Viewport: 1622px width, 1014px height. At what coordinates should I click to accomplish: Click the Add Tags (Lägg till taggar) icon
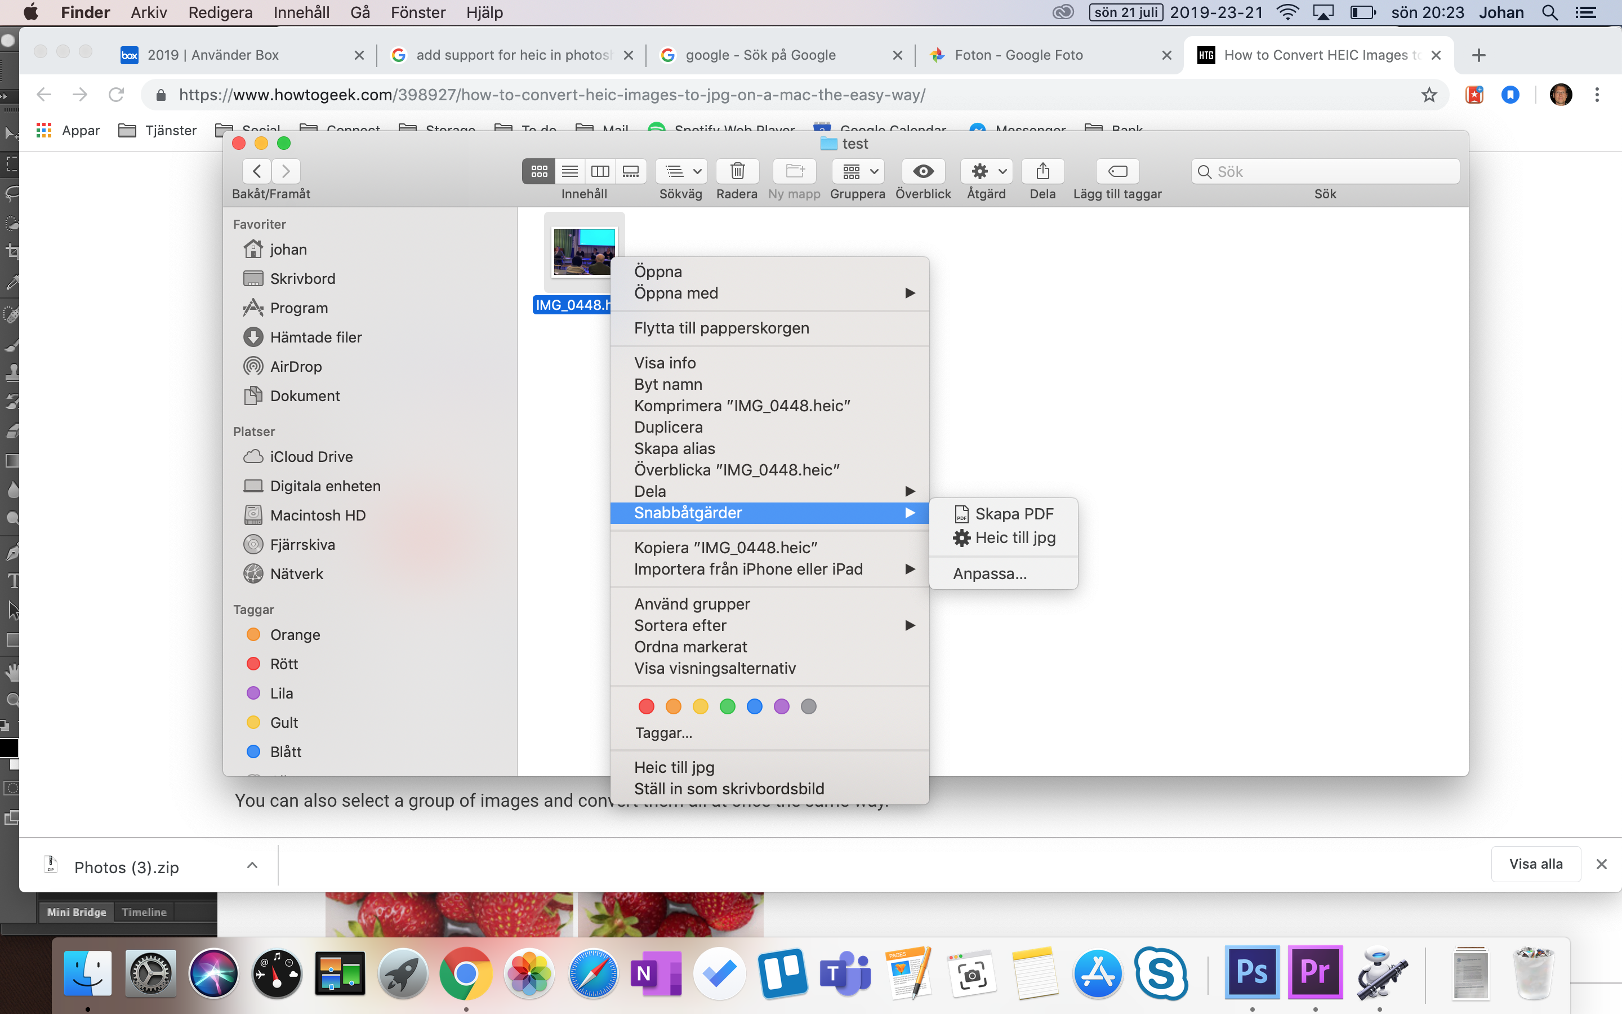click(1117, 172)
